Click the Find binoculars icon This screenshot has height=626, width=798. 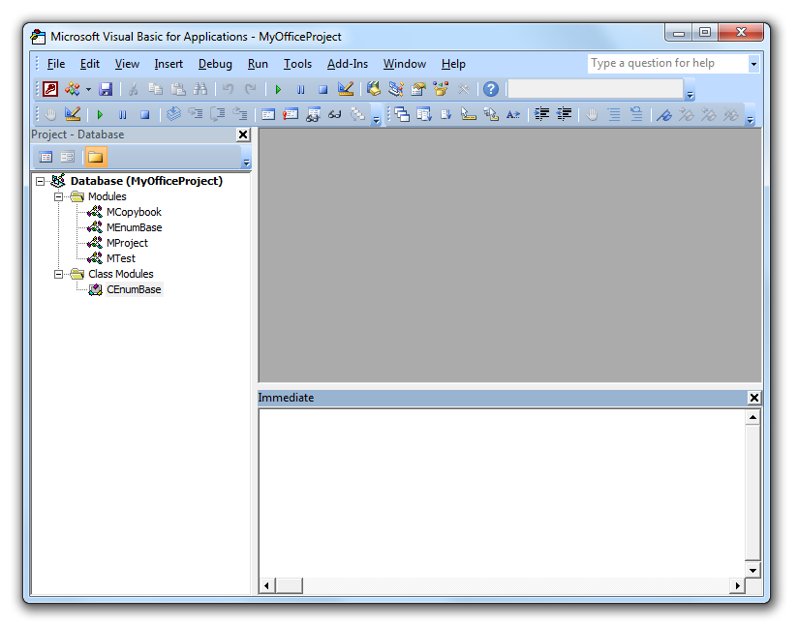coord(200,90)
